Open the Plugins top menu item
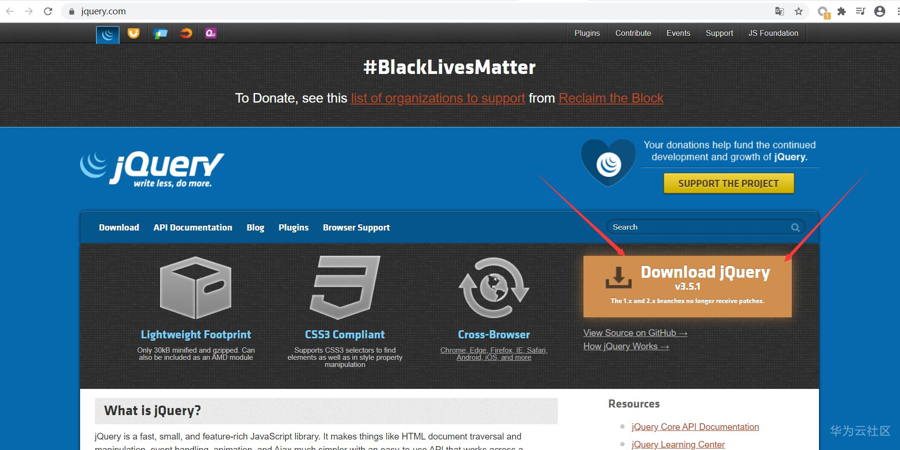The width and height of the screenshot is (900, 450). click(587, 33)
